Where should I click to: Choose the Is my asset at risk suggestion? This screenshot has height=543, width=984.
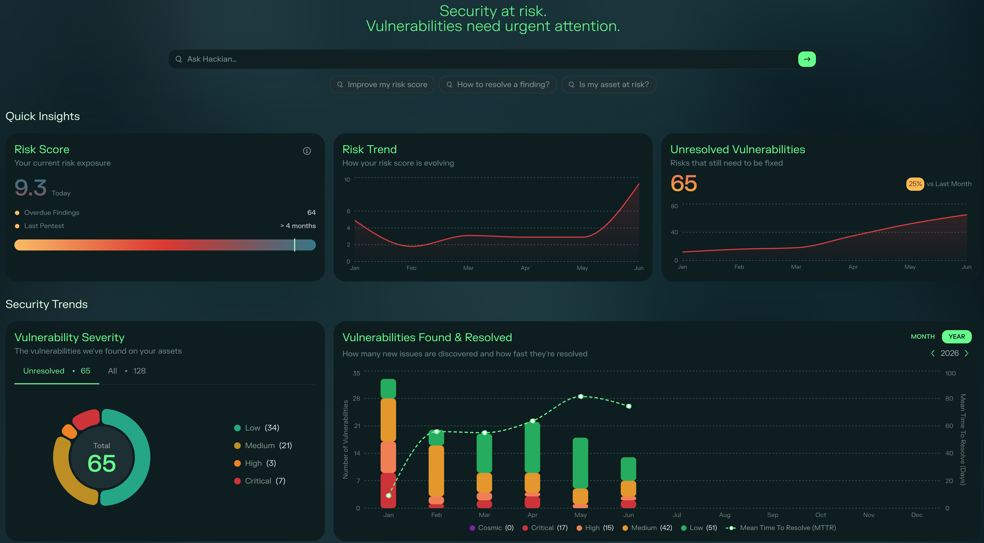609,84
